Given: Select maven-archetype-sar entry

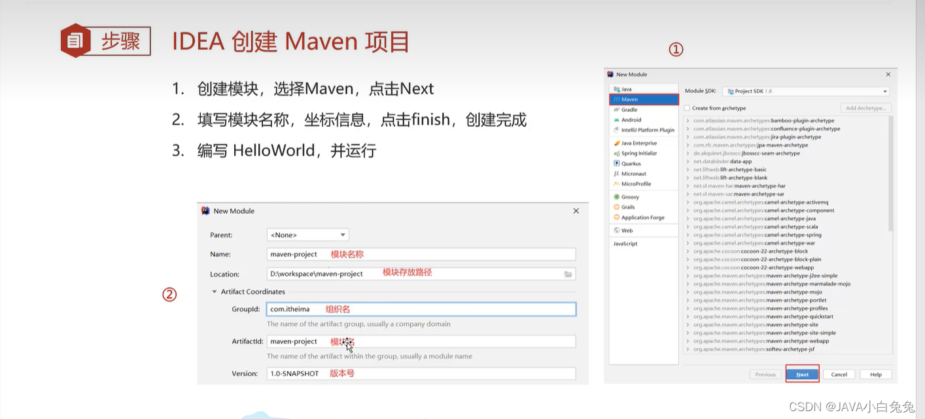Looking at the screenshot, I should [x=739, y=194].
